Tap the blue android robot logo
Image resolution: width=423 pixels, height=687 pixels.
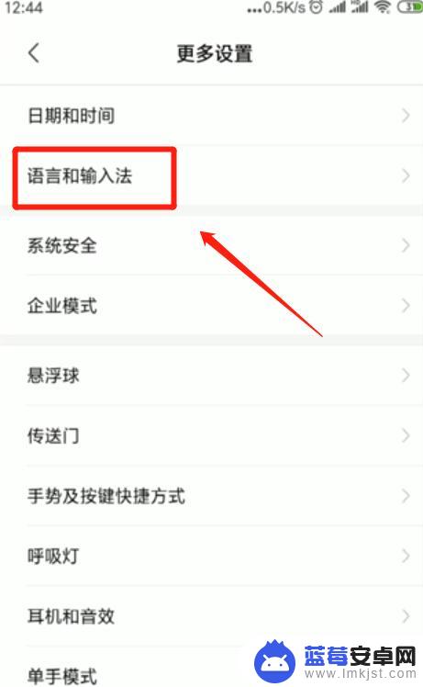click(x=275, y=661)
